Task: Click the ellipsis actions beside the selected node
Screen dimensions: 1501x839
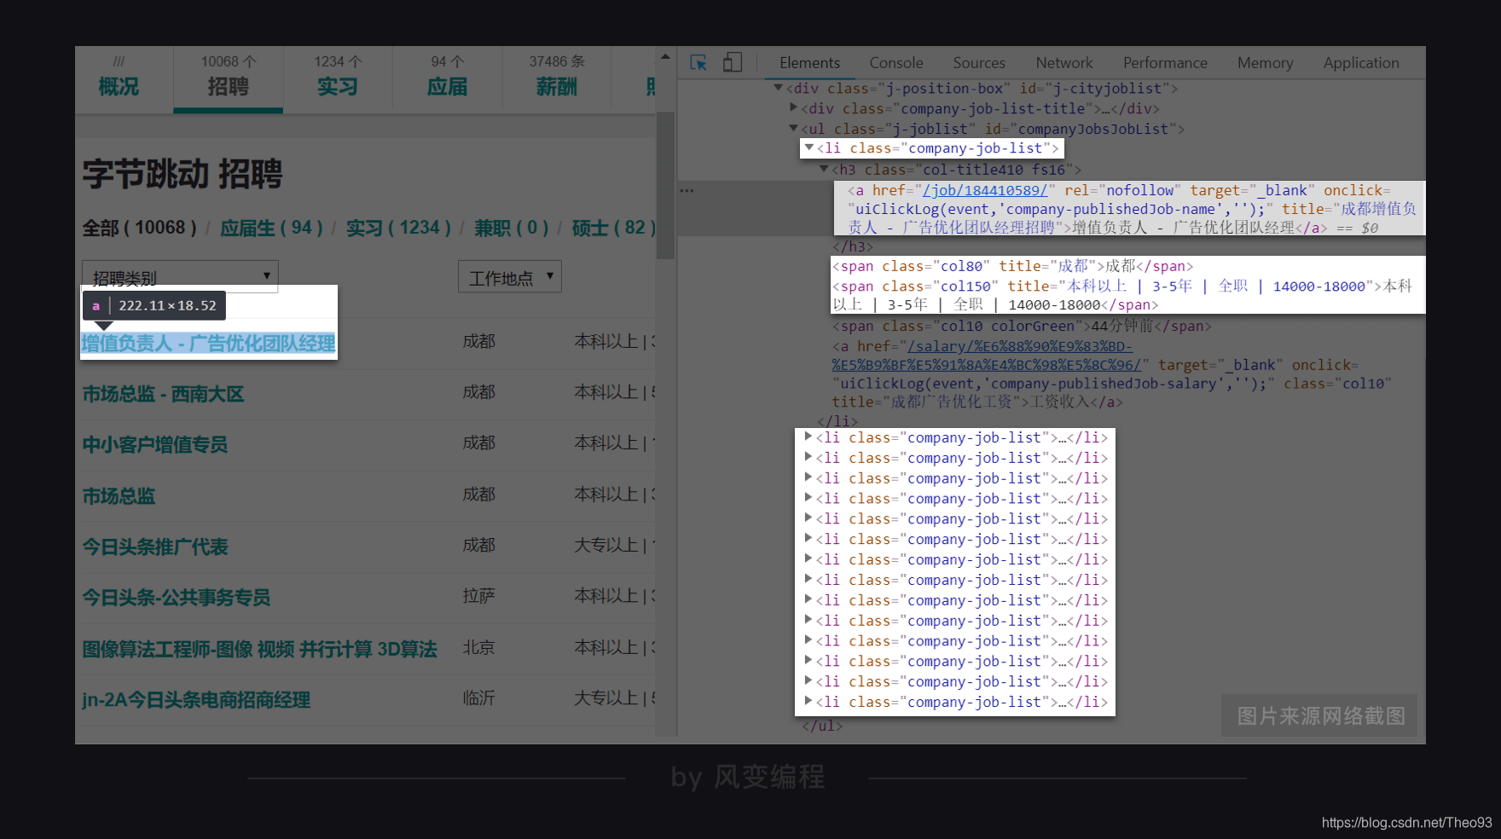Action: coord(687,191)
